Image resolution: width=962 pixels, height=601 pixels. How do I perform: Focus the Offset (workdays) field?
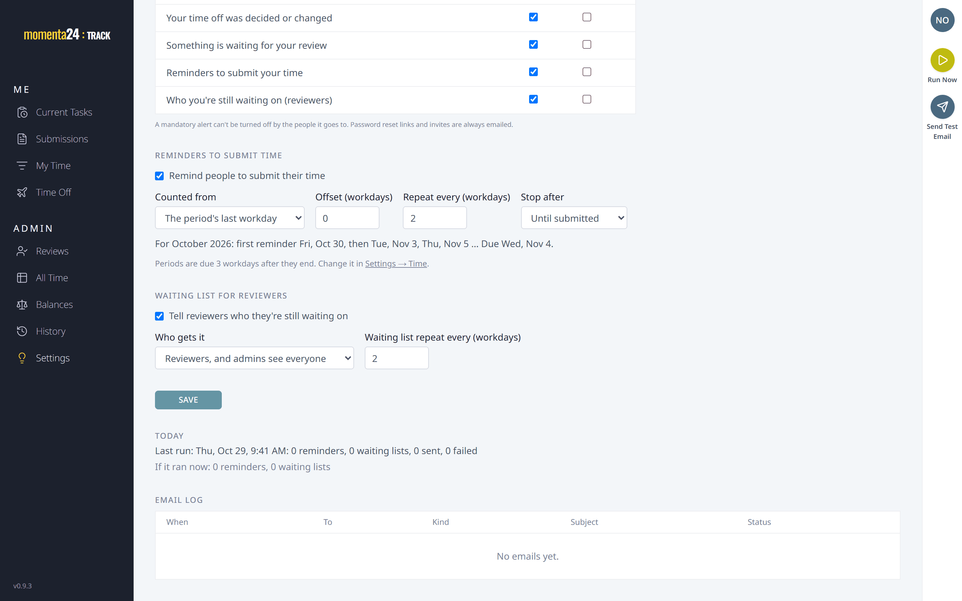point(347,218)
